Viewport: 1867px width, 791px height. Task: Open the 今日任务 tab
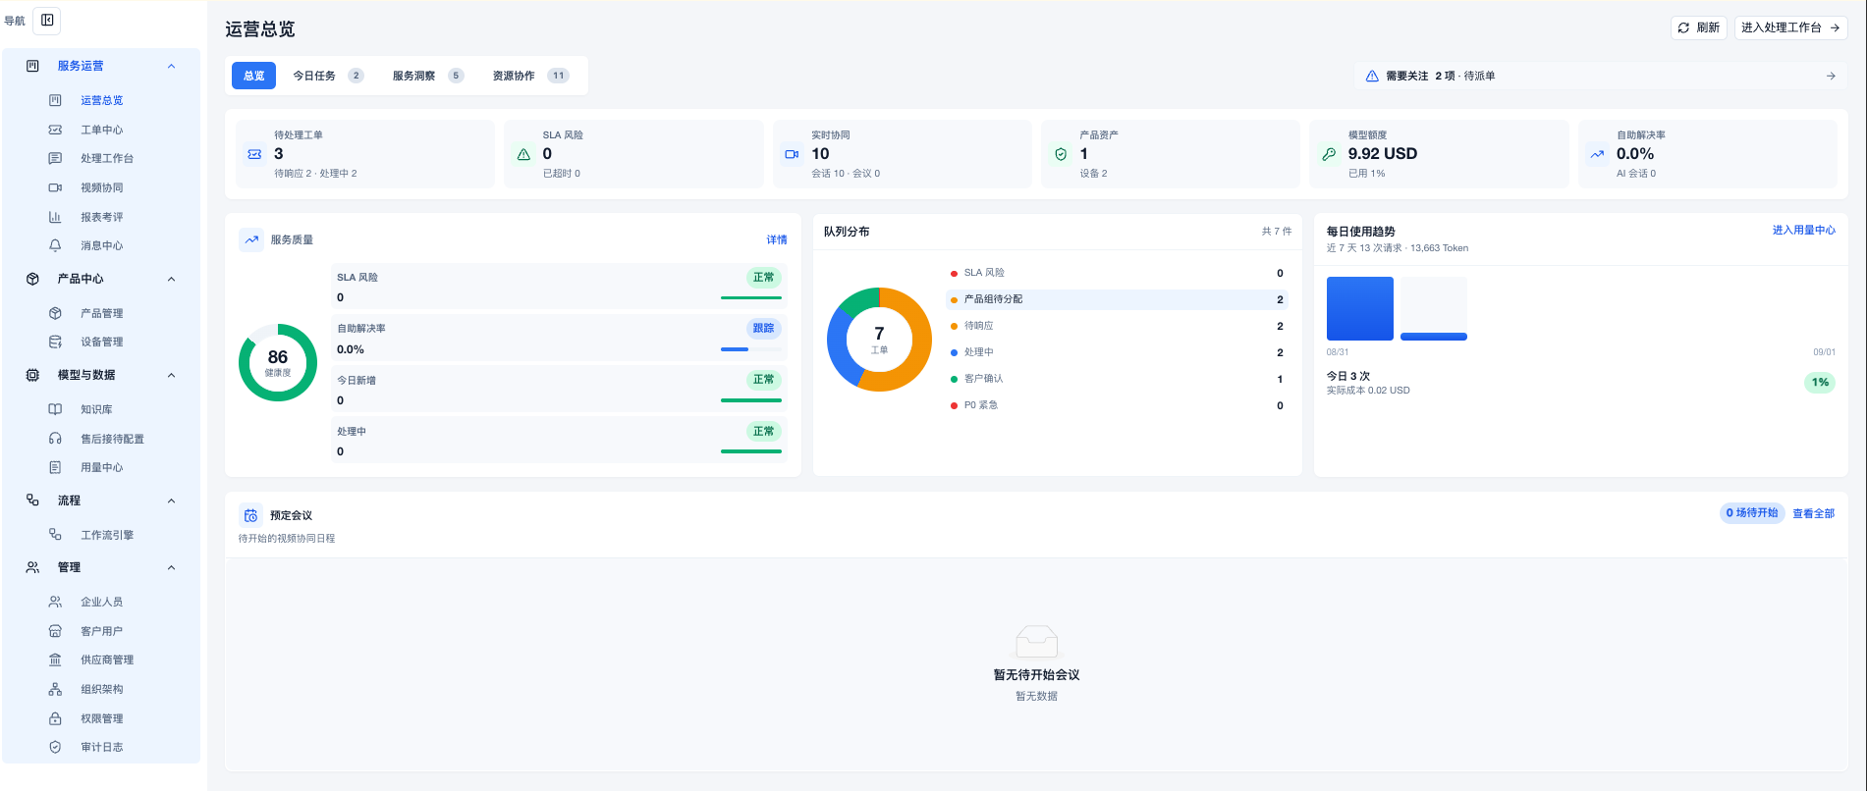[328, 76]
